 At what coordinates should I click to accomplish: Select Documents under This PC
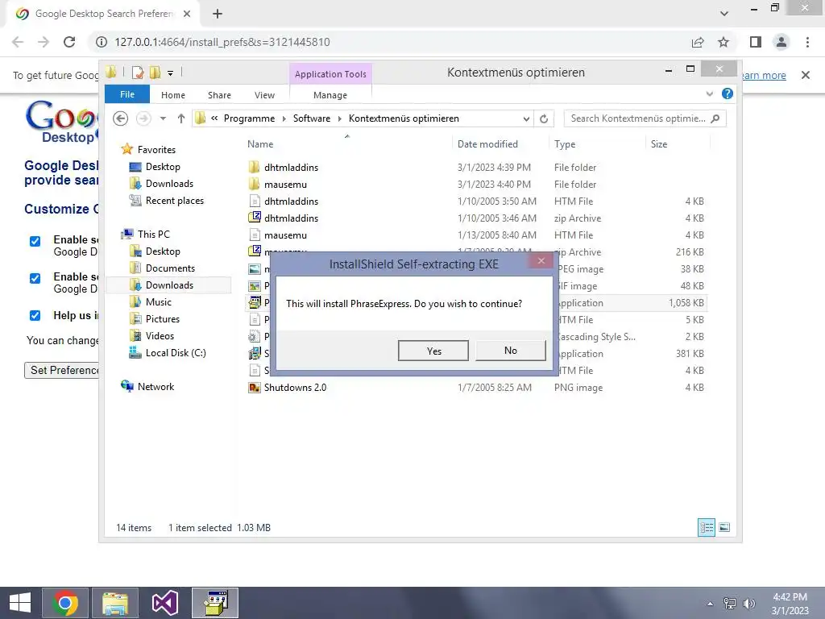(170, 268)
